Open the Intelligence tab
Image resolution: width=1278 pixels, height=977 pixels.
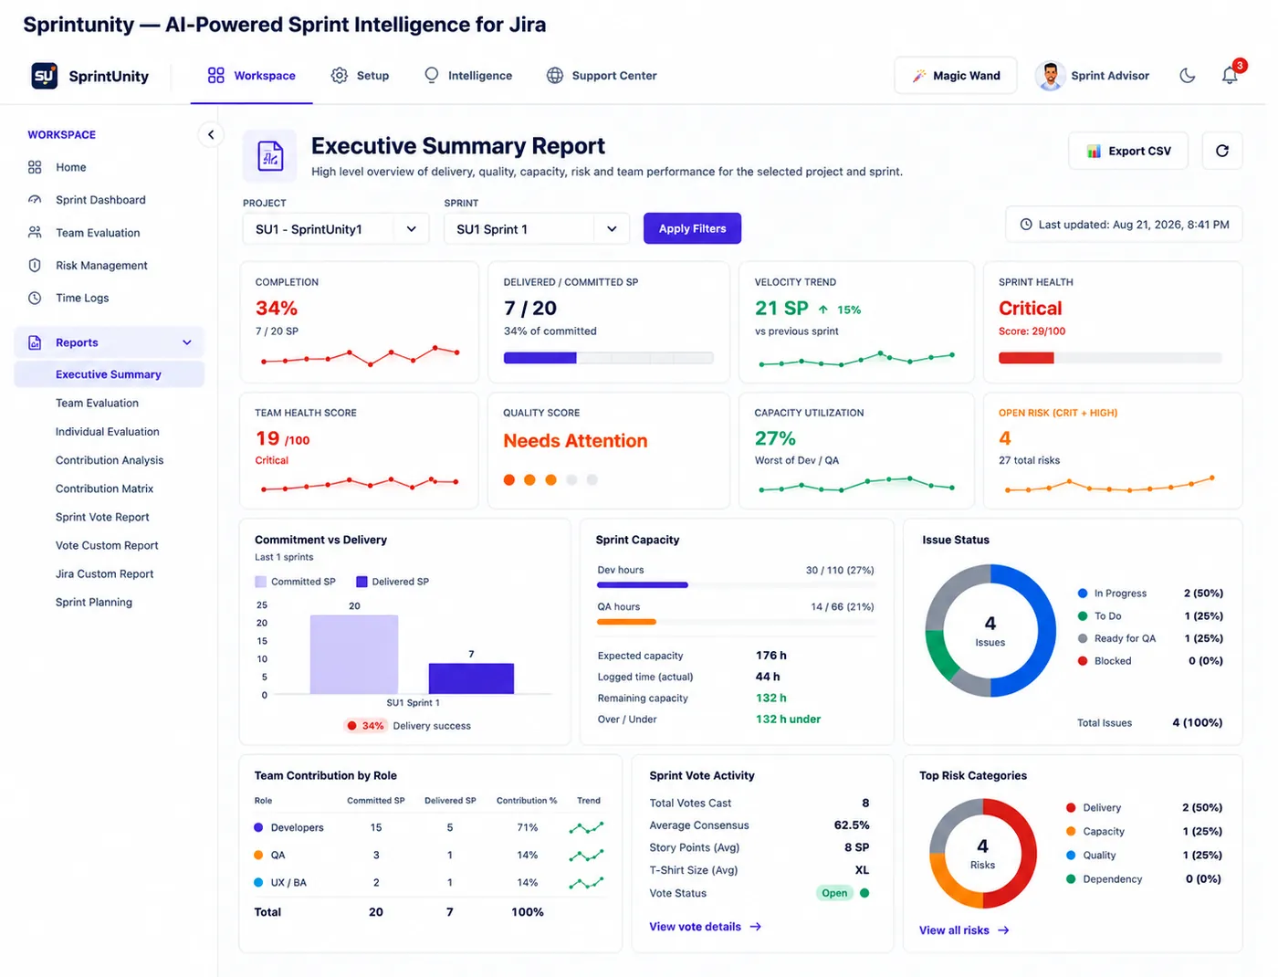468,76
